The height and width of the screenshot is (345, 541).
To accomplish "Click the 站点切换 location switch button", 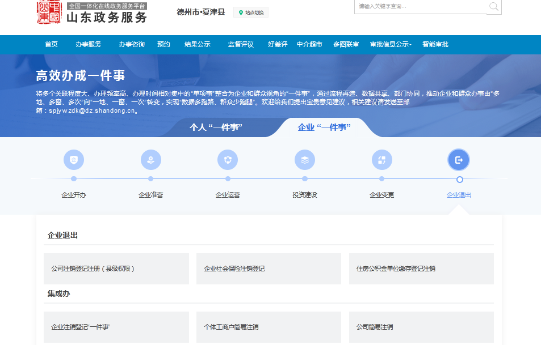I will (x=251, y=12).
